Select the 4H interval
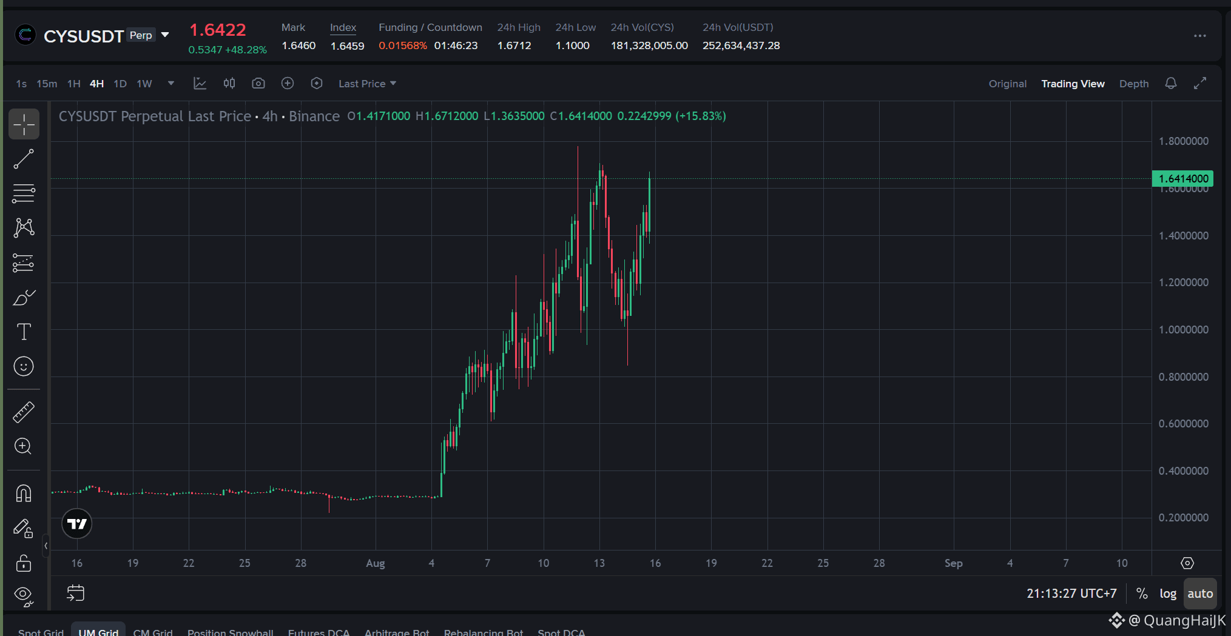The height and width of the screenshot is (636, 1231). 97,84
